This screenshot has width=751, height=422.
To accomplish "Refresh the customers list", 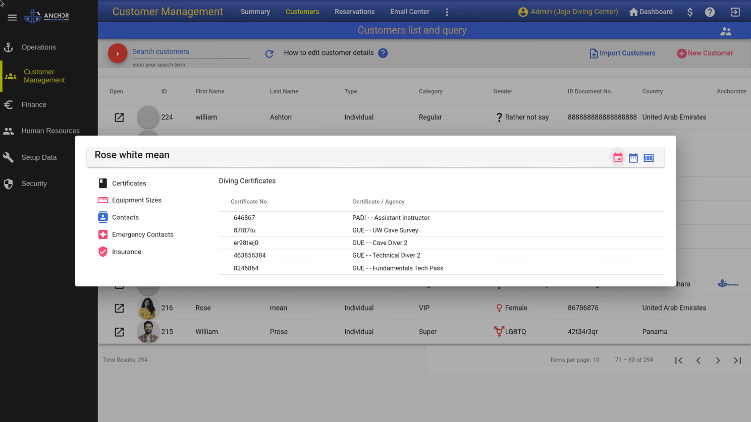I will click(269, 53).
